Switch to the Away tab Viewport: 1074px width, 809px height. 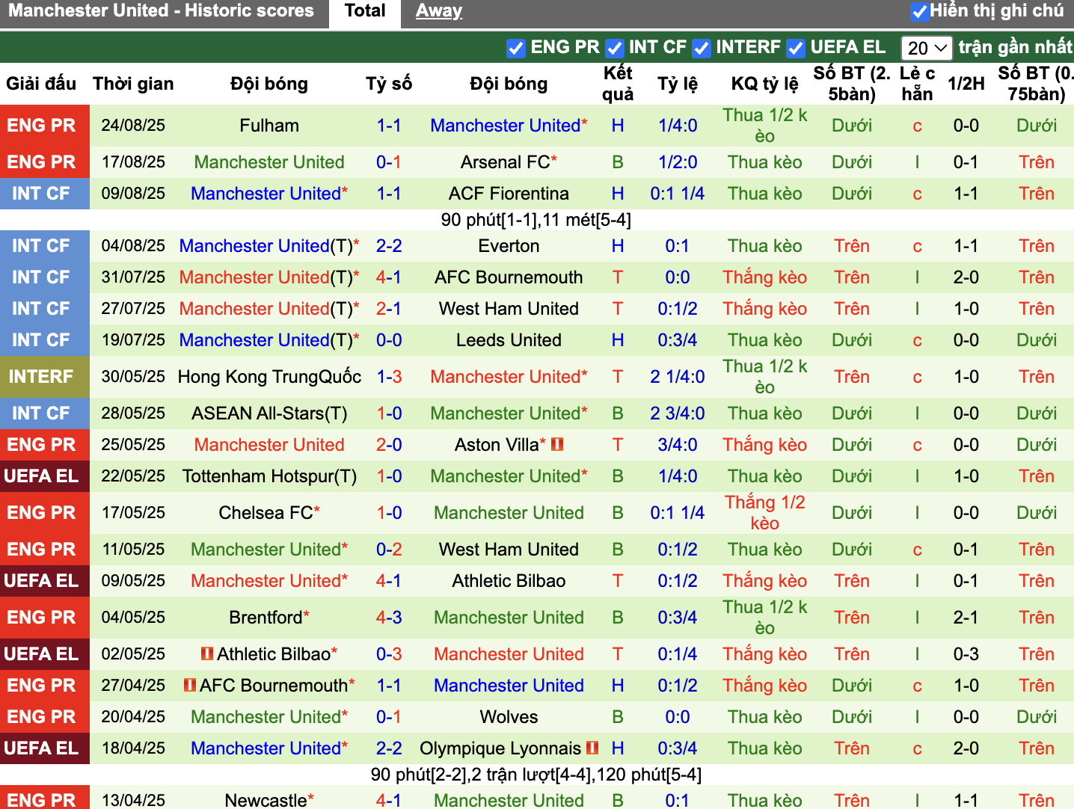click(x=439, y=11)
